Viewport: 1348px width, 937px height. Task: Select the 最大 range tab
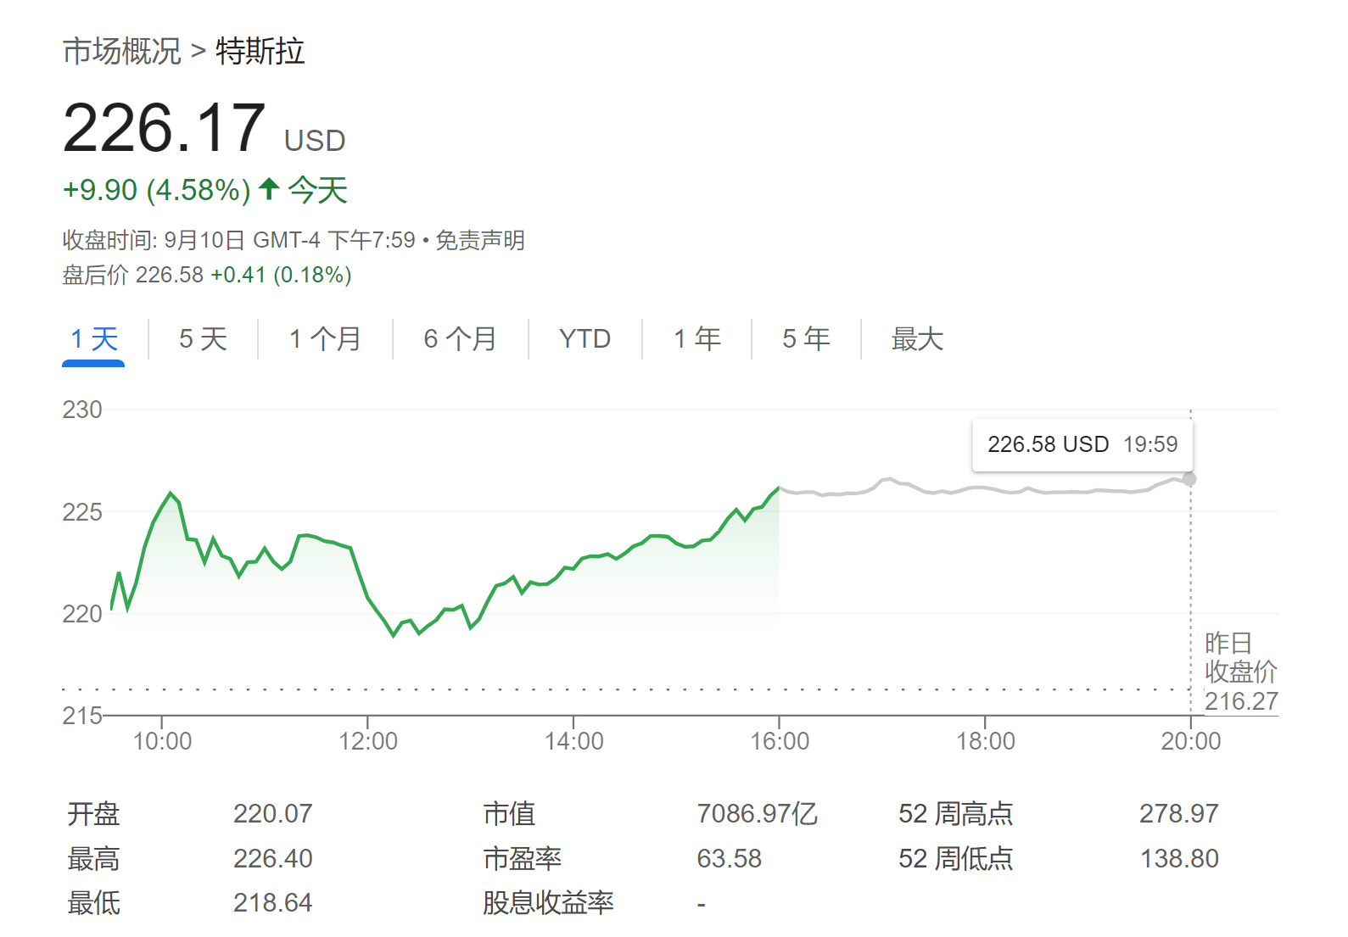(917, 339)
